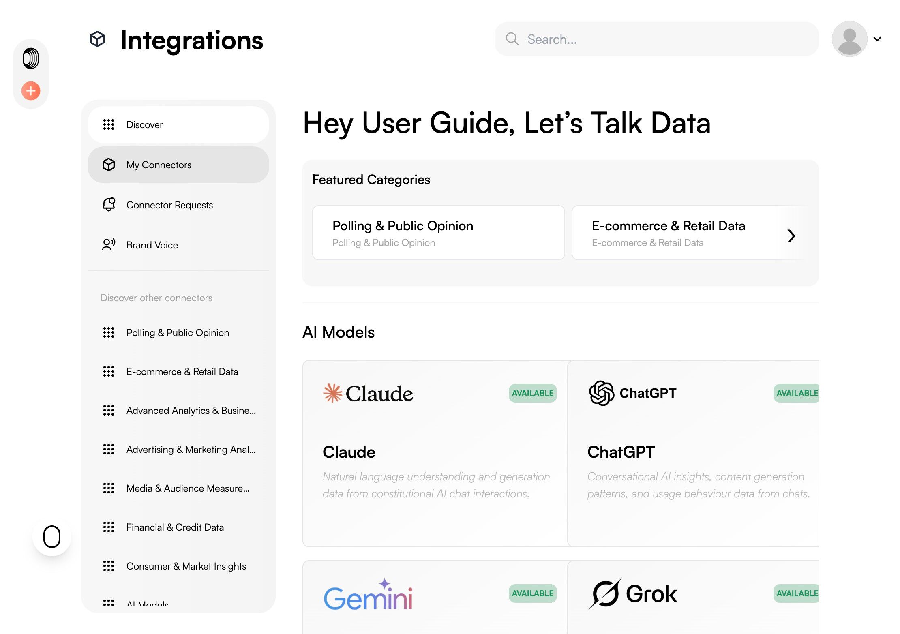Viewport: 900px width, 634px height.
Task: Open the fingerprint logo icon
Action: coord(31,58)
